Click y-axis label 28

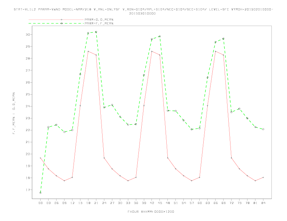[x=28, y=58]
